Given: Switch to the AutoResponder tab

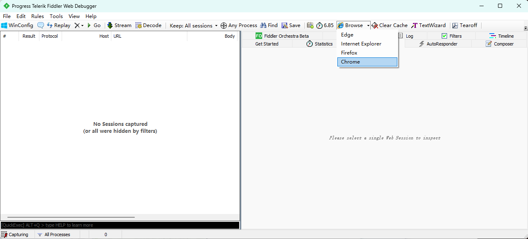Looking at the screenshot, I should point(438,44).
